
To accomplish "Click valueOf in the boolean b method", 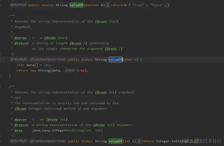I will (76, 5).
